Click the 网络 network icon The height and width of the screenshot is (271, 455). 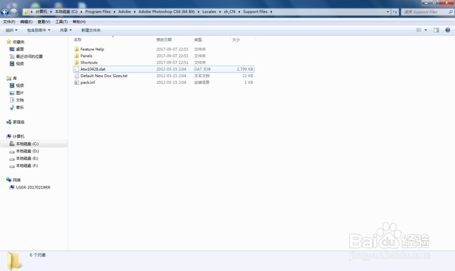(9, 180)
